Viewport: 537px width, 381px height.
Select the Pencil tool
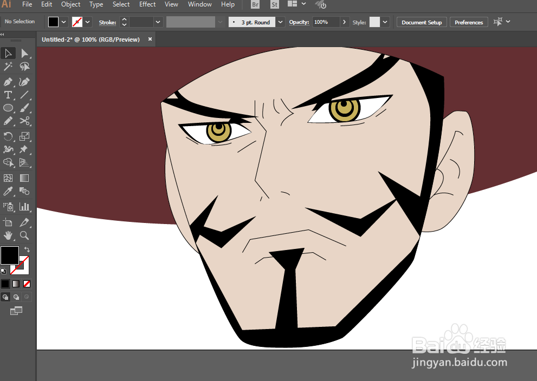click(8, 121)
